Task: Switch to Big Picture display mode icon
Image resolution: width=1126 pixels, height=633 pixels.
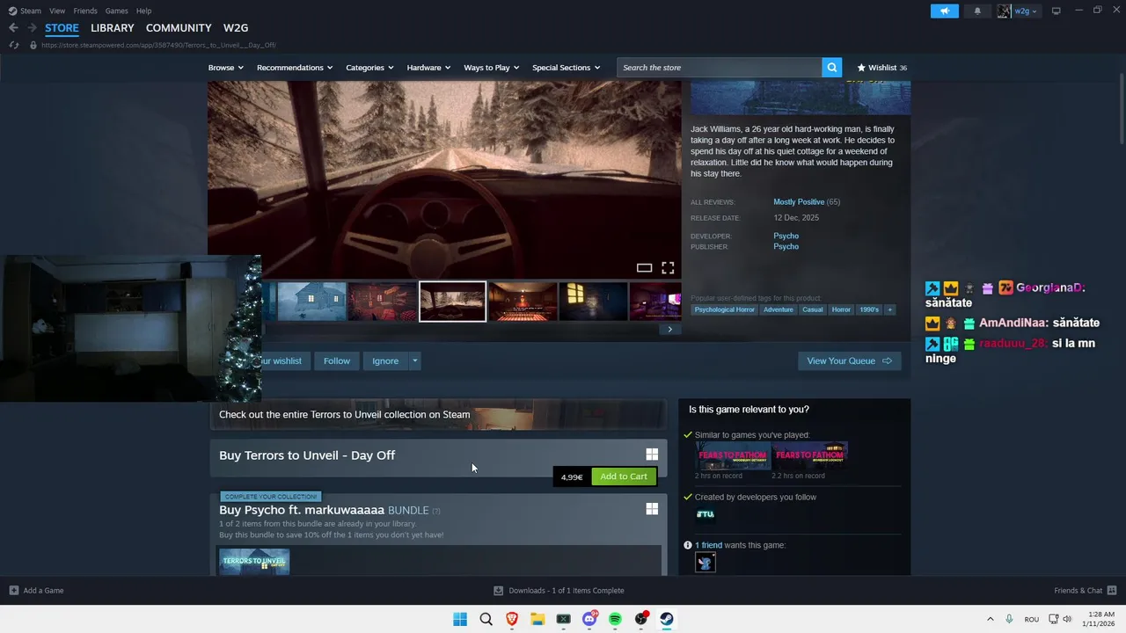Action: click(x=1056, y=11)
